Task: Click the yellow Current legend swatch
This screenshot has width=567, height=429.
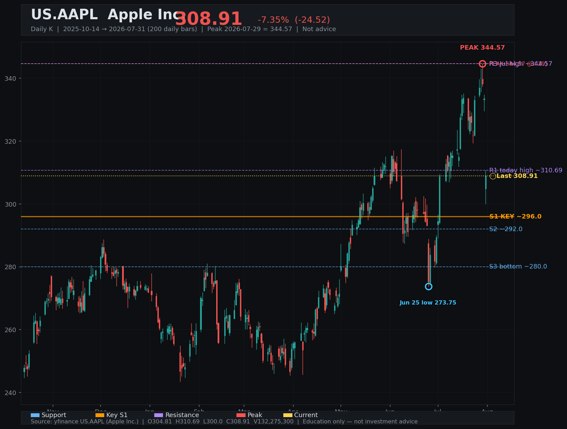Action: 288,415
